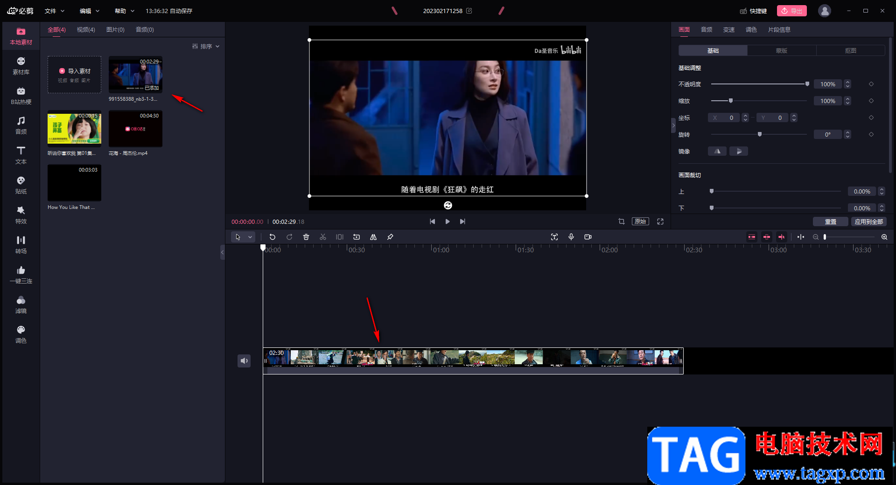This screenshot has height=485, width=896.
Task: Select the 花海 - 周杰伦.mp4 thumbnail
Action: 135,129
